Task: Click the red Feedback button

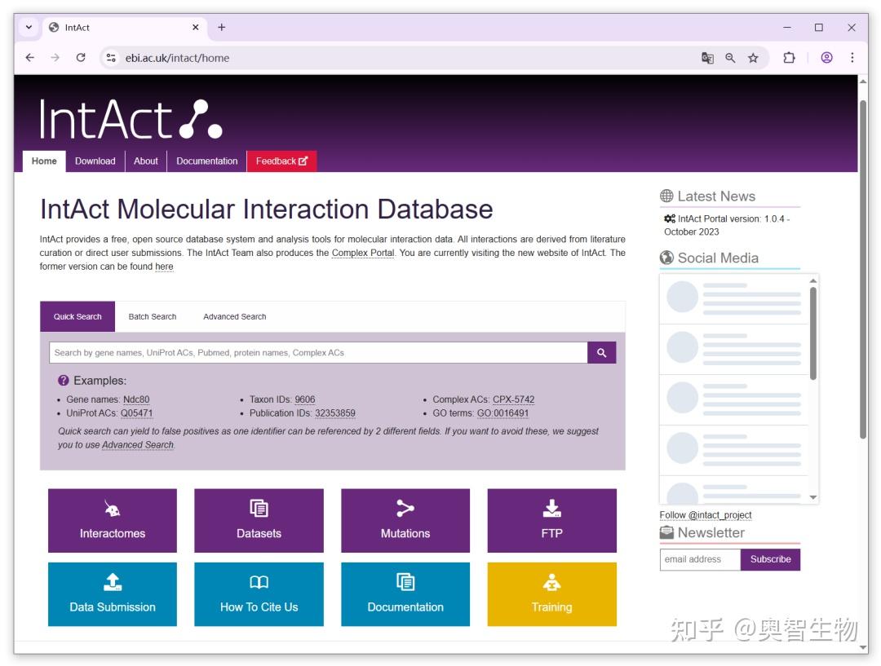Action: click(281, 161)
